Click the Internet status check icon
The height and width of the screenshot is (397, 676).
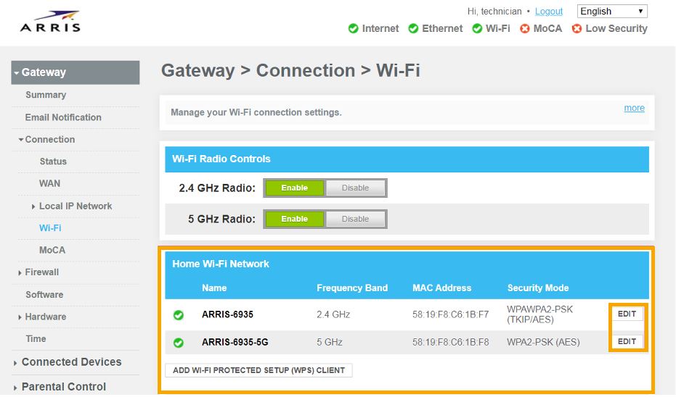(x=353, y=29)
